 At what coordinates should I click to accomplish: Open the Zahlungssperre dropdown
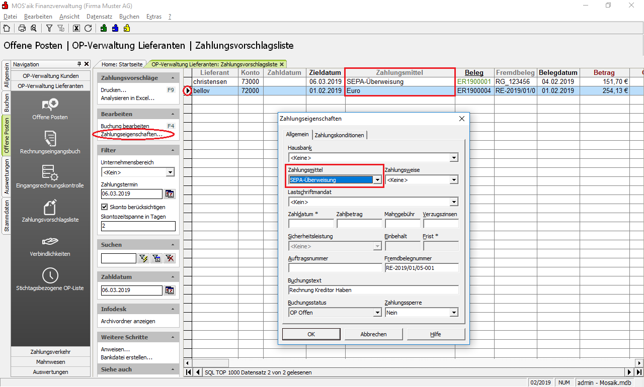[x=454, y=313]
